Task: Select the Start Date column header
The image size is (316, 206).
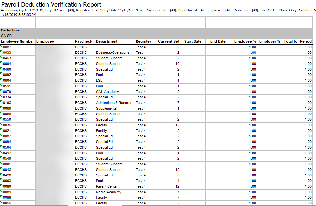Action: [x=193, y=42]
